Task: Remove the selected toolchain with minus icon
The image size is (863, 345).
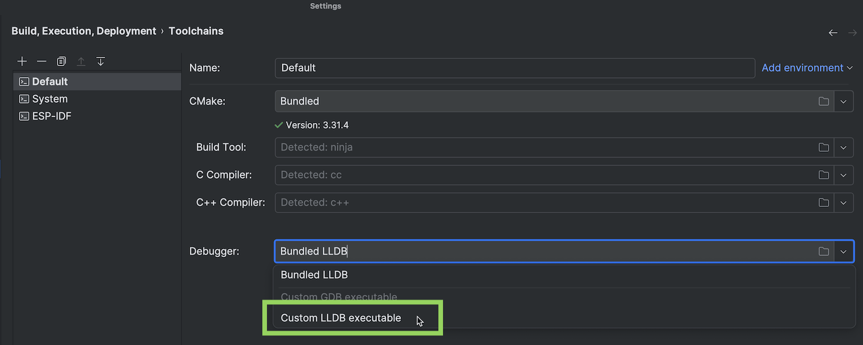Action: coord(41,62)
